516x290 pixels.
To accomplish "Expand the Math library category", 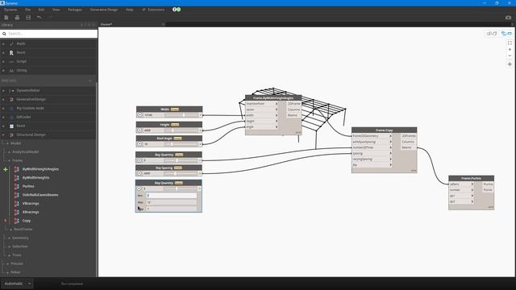I will click(3, 43).
